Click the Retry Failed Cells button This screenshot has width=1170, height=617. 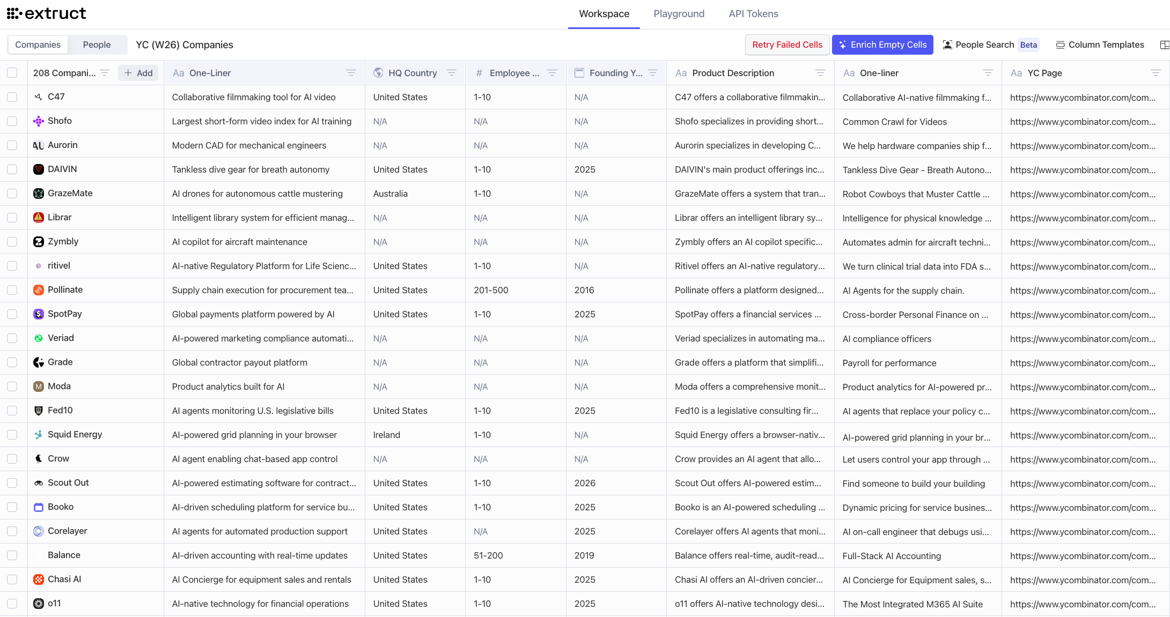click(787, 44)
